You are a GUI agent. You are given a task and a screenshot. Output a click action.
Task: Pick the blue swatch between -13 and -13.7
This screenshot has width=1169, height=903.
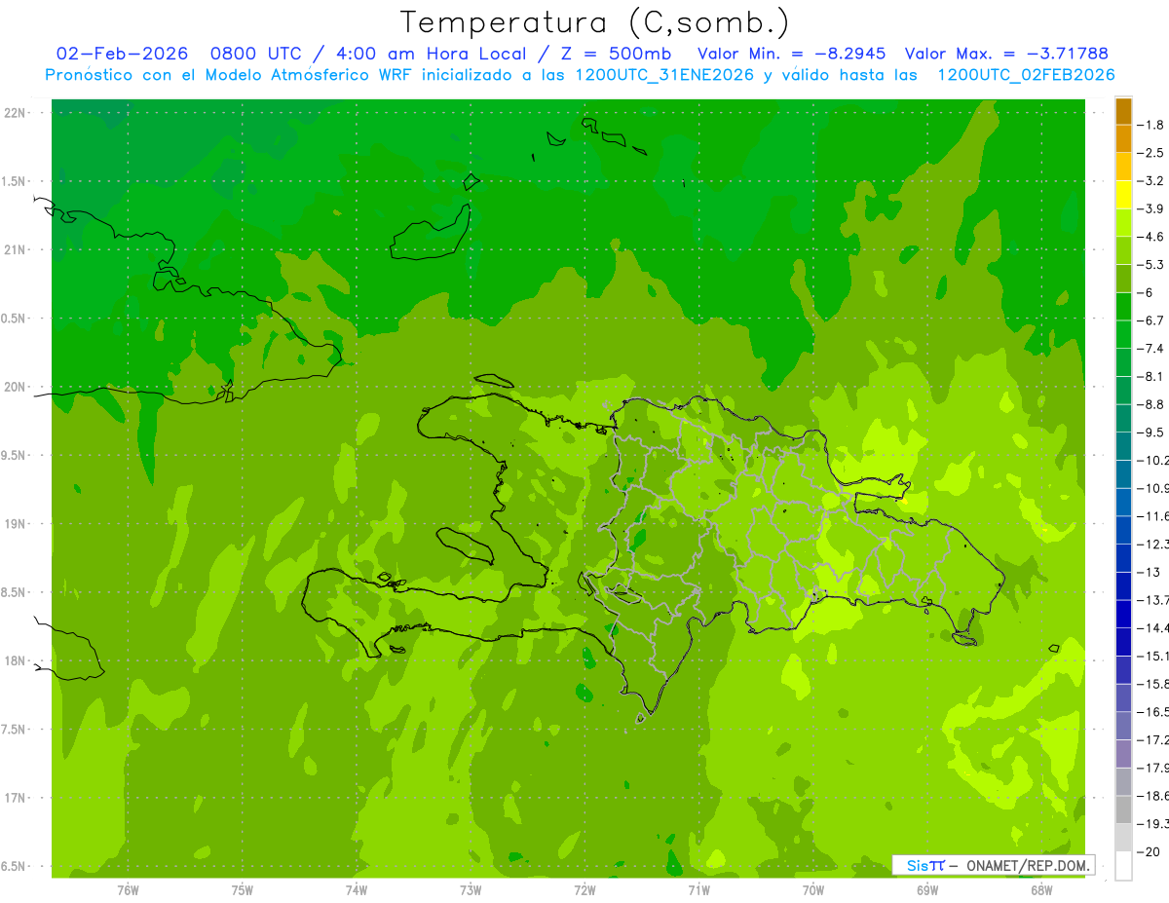(1123, 586)
